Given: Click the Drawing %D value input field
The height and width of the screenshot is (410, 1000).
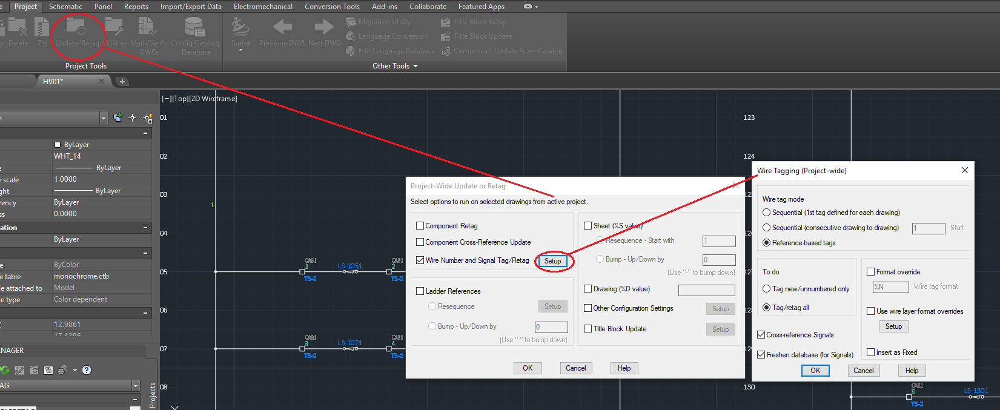Looking at the screenshot, I should 707,290.
